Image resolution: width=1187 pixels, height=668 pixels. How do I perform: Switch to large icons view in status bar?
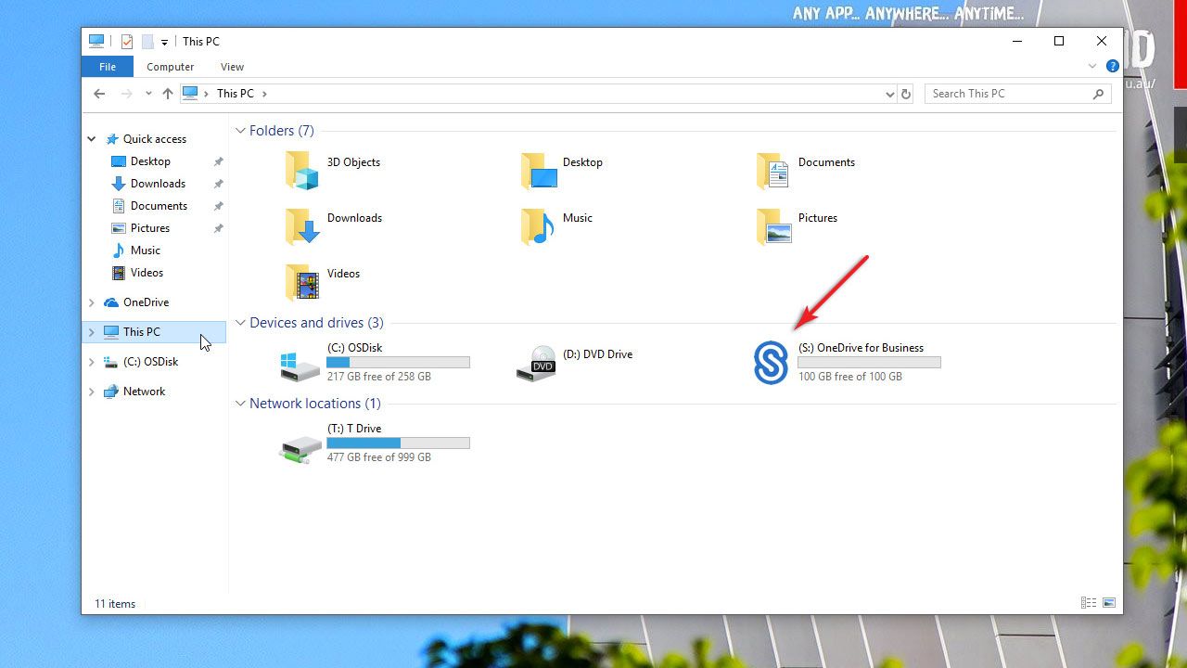[x=1109, y=603]
